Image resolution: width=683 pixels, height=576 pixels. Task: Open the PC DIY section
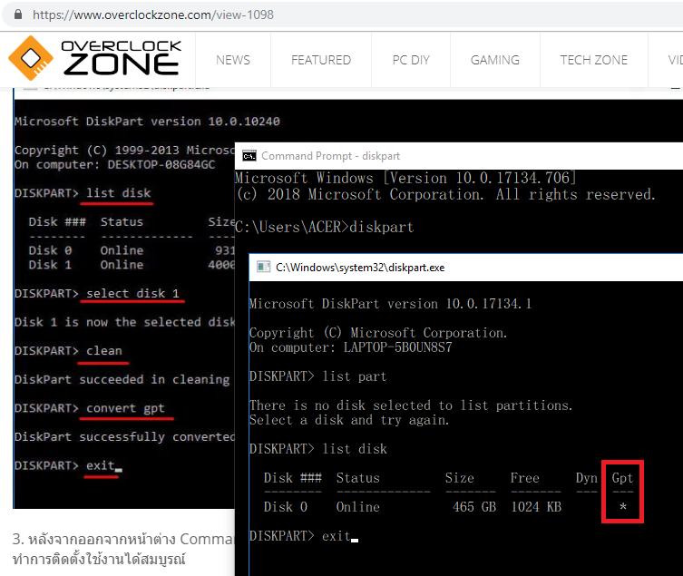coord(411,60)
